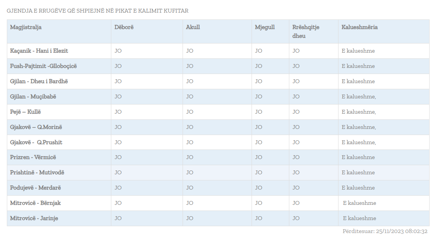This screenshot has height=238, width=433.
Task: Click the Pejë – Kullë row label
Action: point(26,112)
